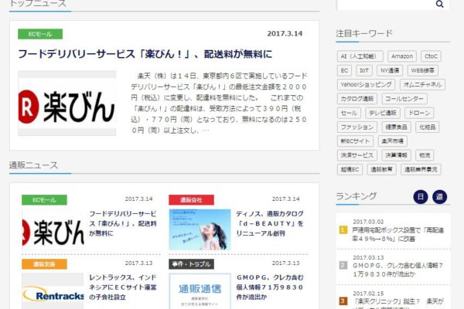Click the silver number 2 ranking badge
Image resolution: width=464 pixels, height=309 pixels.
coord(343,265)
